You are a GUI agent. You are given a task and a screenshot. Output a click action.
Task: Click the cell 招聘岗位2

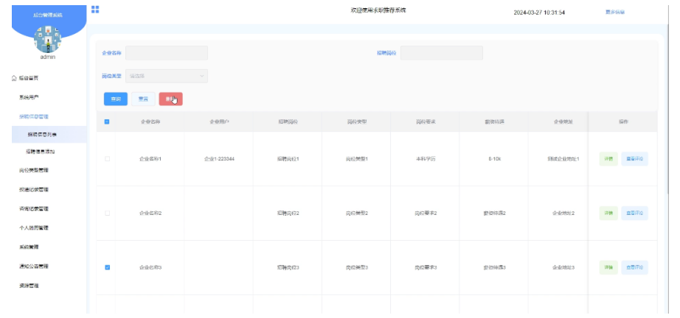pos(288,213)
